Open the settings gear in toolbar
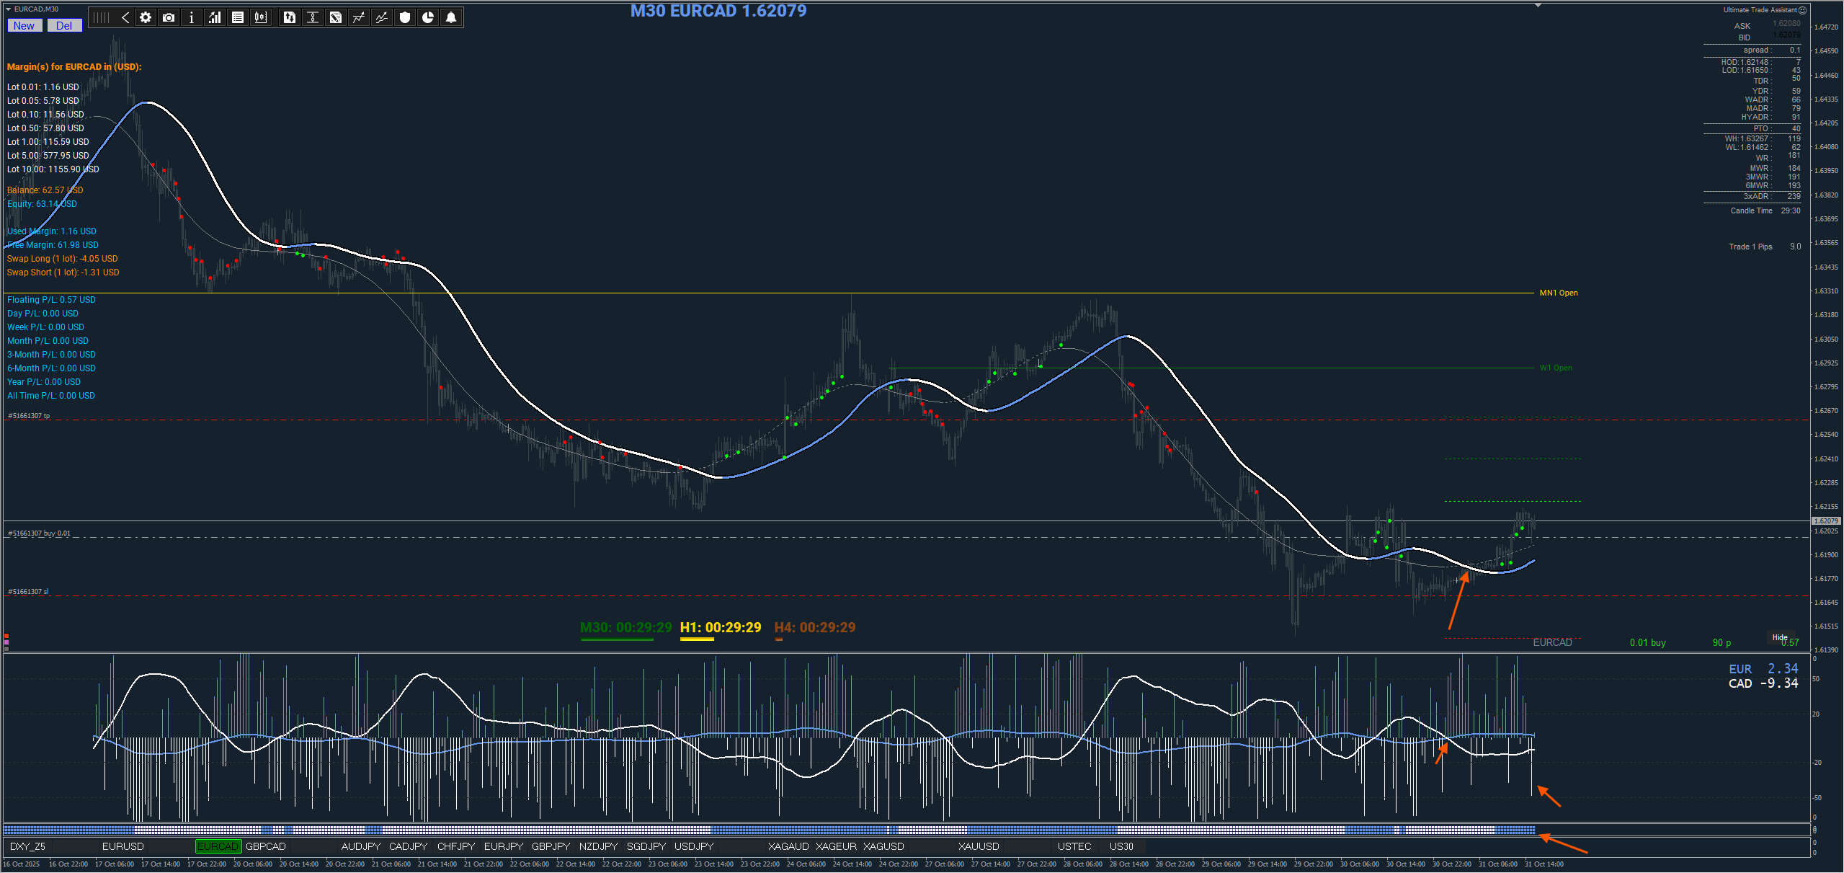1844x873 pixels. click(146, 17)
